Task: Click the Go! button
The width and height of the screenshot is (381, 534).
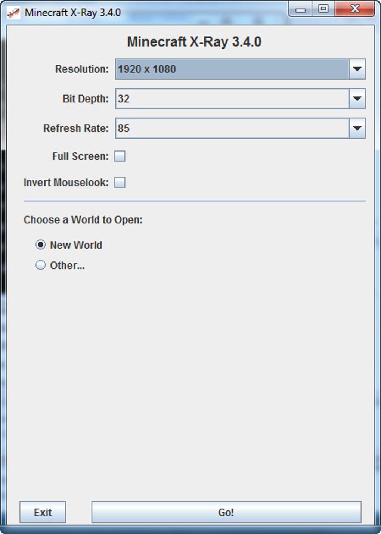Action: click(226, 512)
